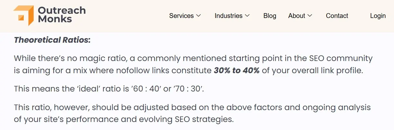Open the Industries menu
Screen dimensions: 394x130
click(228, 16)
